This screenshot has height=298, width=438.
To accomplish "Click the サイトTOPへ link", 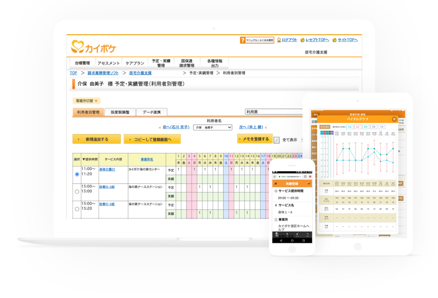I will (348, 40).
